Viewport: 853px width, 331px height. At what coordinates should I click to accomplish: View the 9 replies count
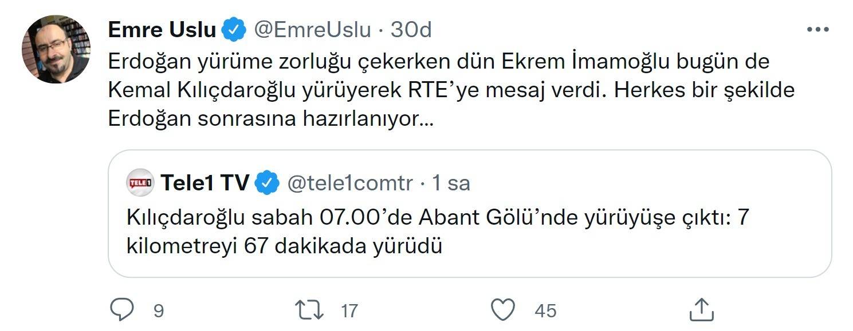click(159, 310)
